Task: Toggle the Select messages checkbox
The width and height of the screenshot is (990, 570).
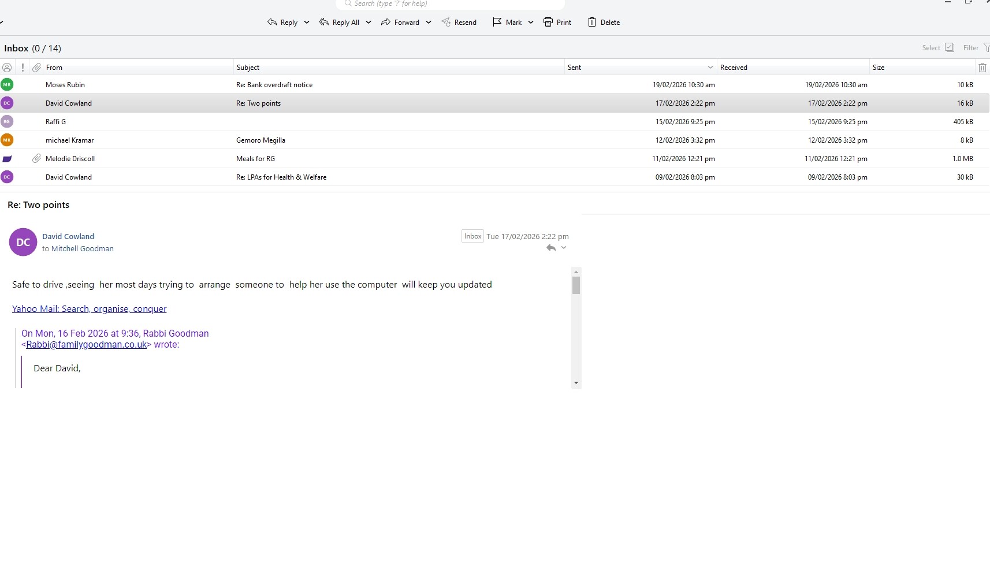Action: (950, 47)
